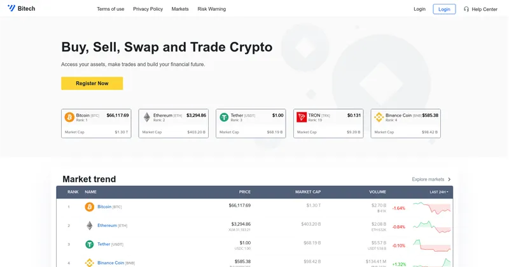Click Binance Coin icon in Market trend table
The height and width of the screenshot is (267, 509).
coord(89,263)
